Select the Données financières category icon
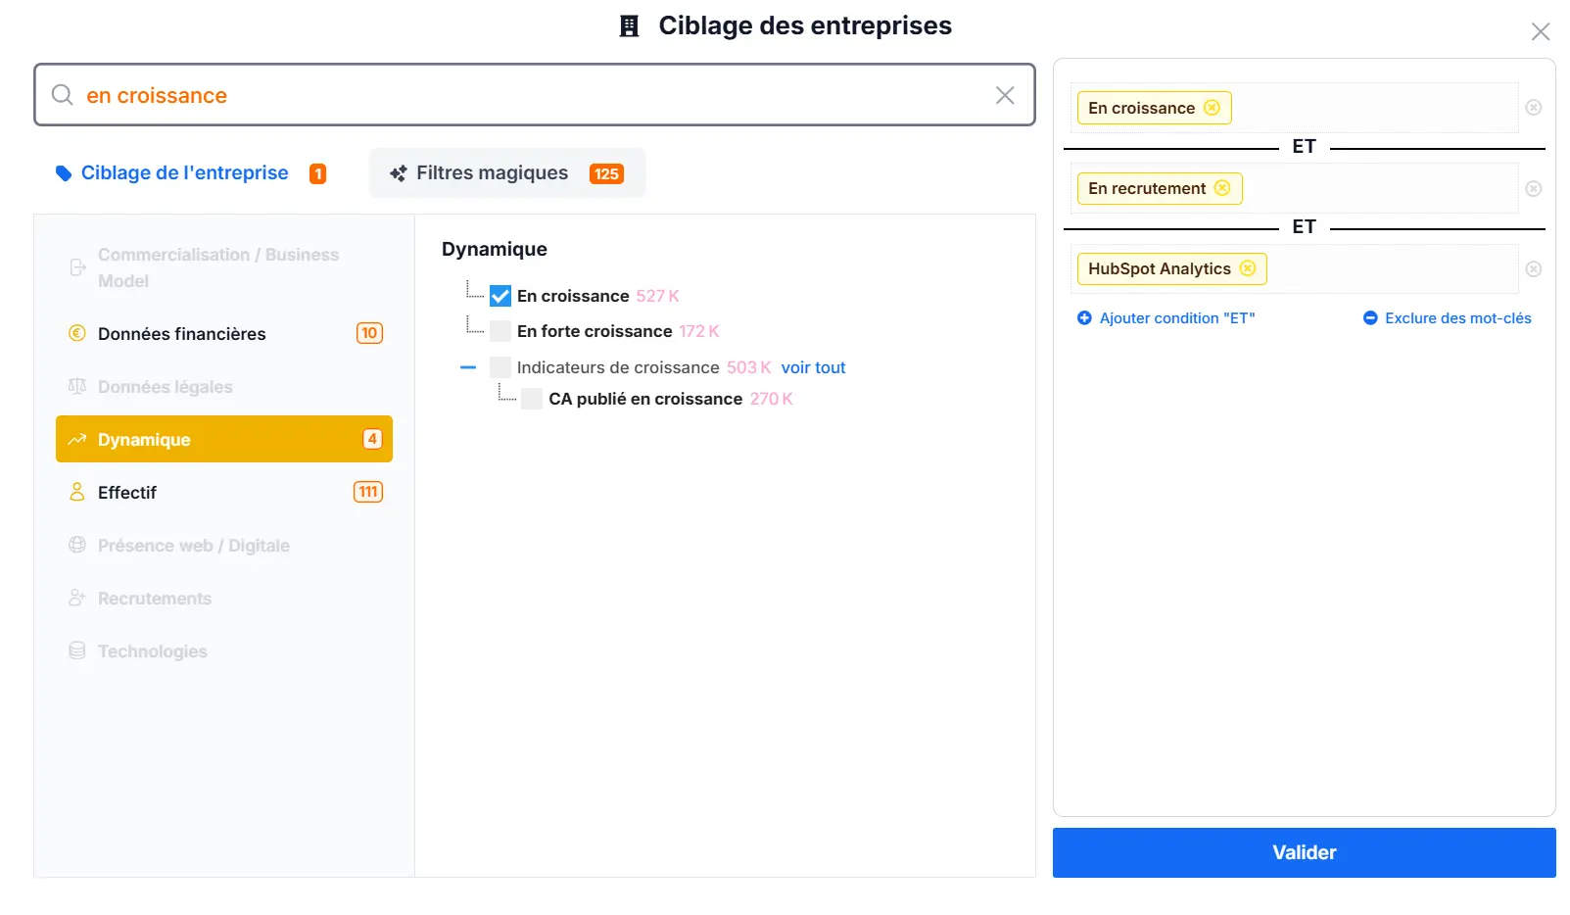The height and width of the screenshot is (915, 1570). (77, 334)
